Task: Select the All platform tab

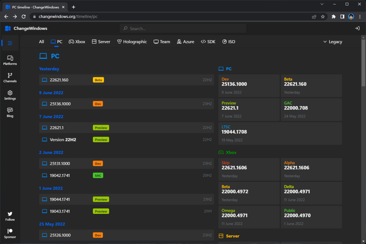Action: pos(42,42)
